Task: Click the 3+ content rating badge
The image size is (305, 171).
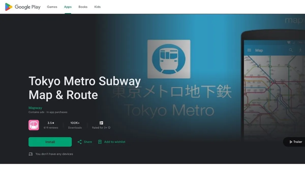Action: [101, 123]
